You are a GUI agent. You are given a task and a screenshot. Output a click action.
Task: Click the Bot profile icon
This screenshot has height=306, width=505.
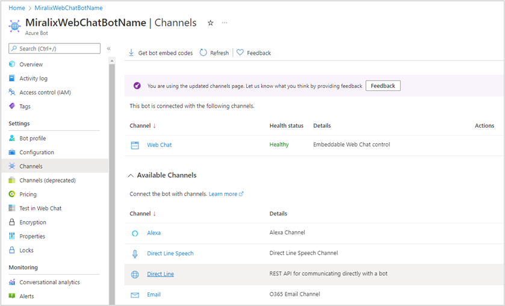(x=12, y=138)
